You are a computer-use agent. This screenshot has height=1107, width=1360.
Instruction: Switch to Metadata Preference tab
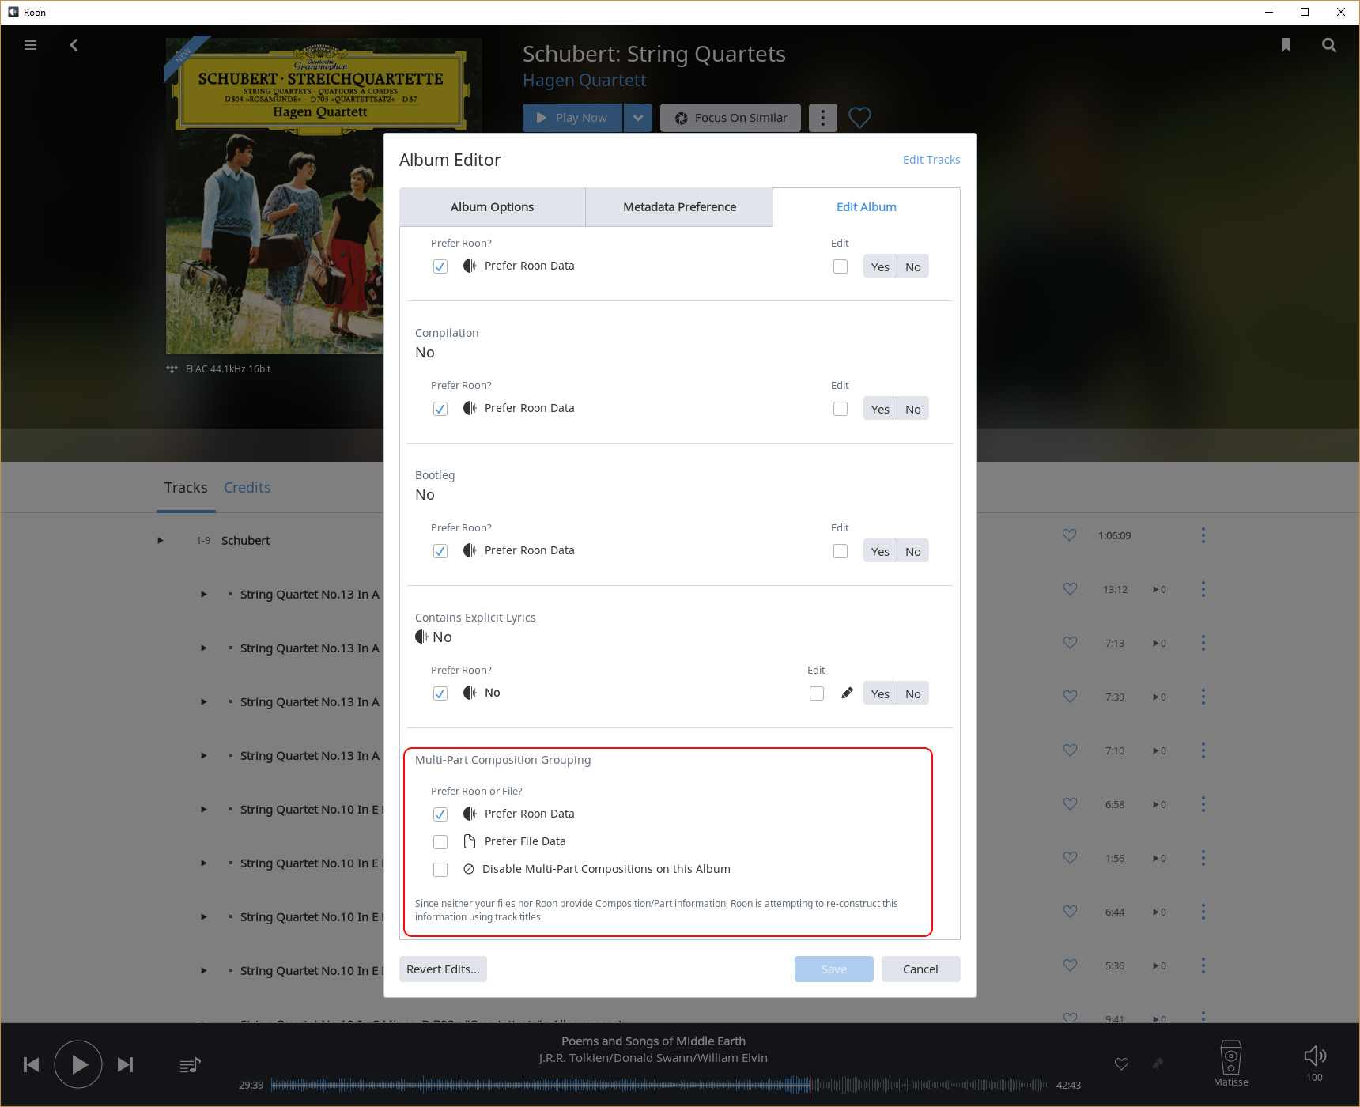click(679, 207)
